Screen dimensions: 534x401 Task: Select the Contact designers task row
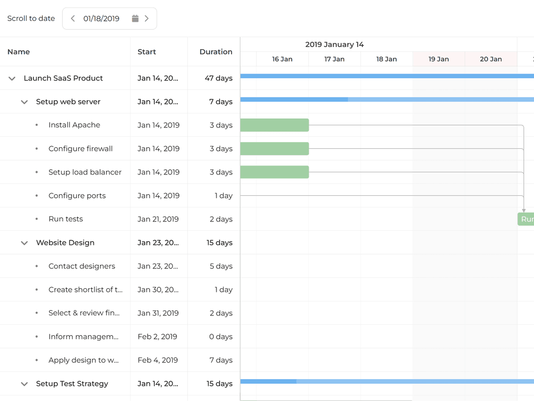[82, 266]
